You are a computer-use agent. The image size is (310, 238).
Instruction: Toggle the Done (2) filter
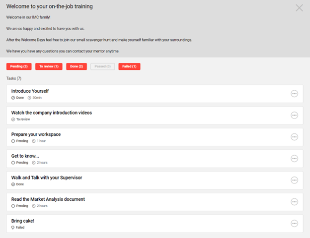77,66
